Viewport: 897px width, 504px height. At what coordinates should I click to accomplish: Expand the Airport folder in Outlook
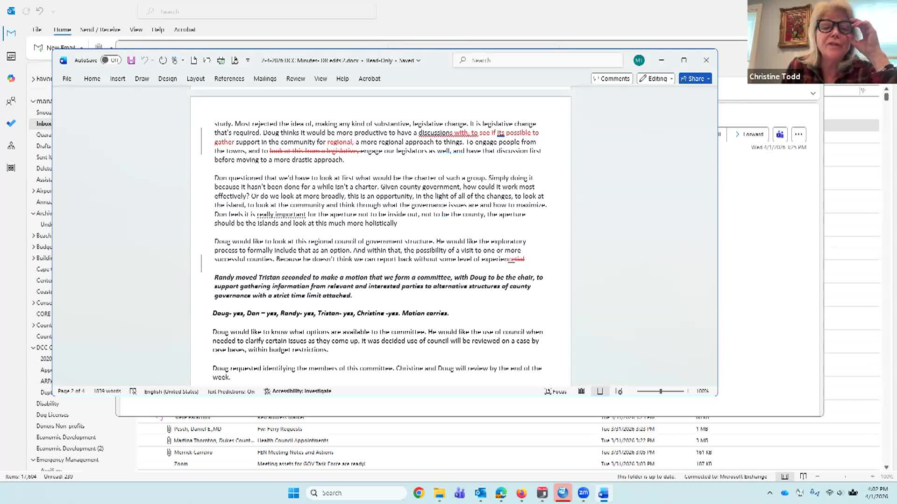pyautogui.click(x=33, y=191)
